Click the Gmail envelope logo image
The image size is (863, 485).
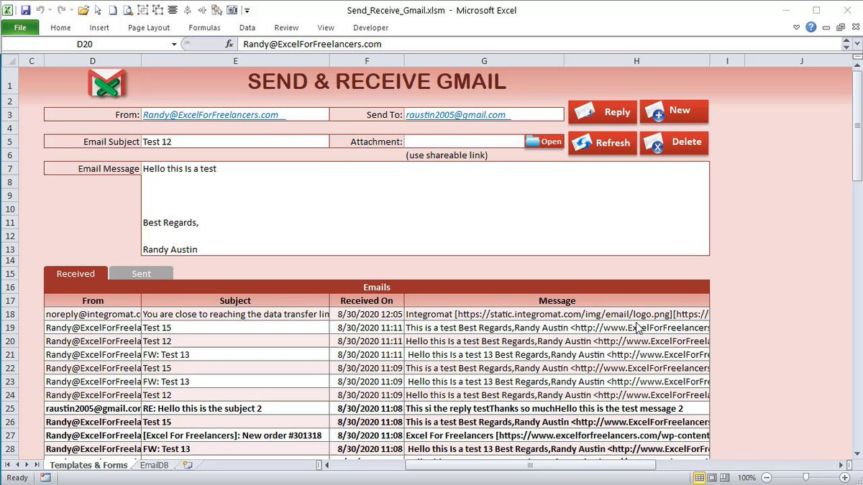pyautogui.click(x=106, y=83)
